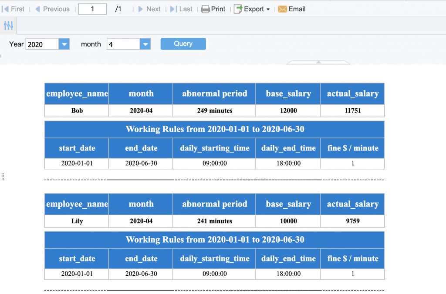Expand the Year dropdown
This screenshot has width=446, height=294.
click(x=64, y=44)
